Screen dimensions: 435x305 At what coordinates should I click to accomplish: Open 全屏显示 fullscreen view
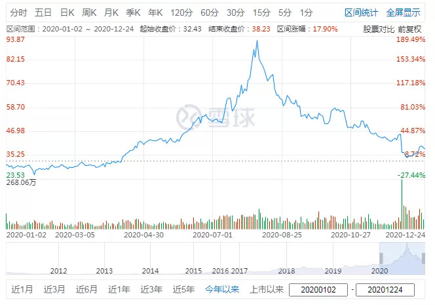coord(404,12)
